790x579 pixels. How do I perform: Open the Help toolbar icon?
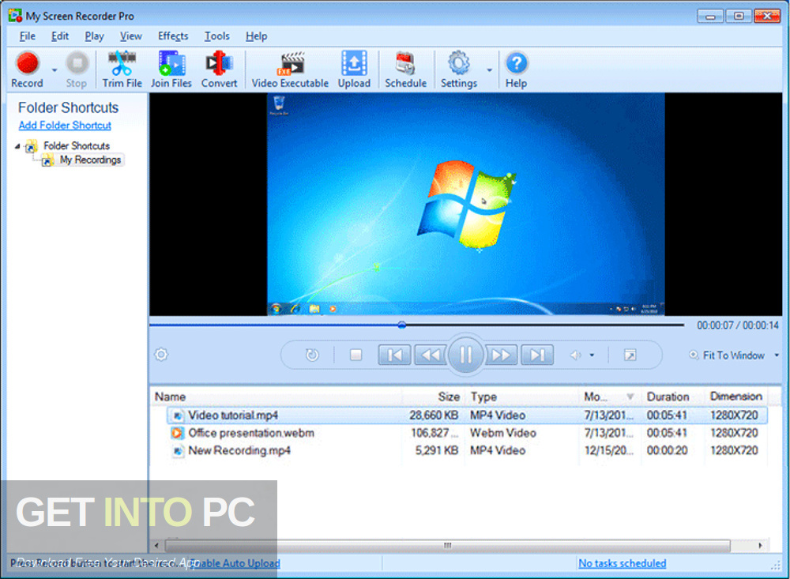[517, 70]
